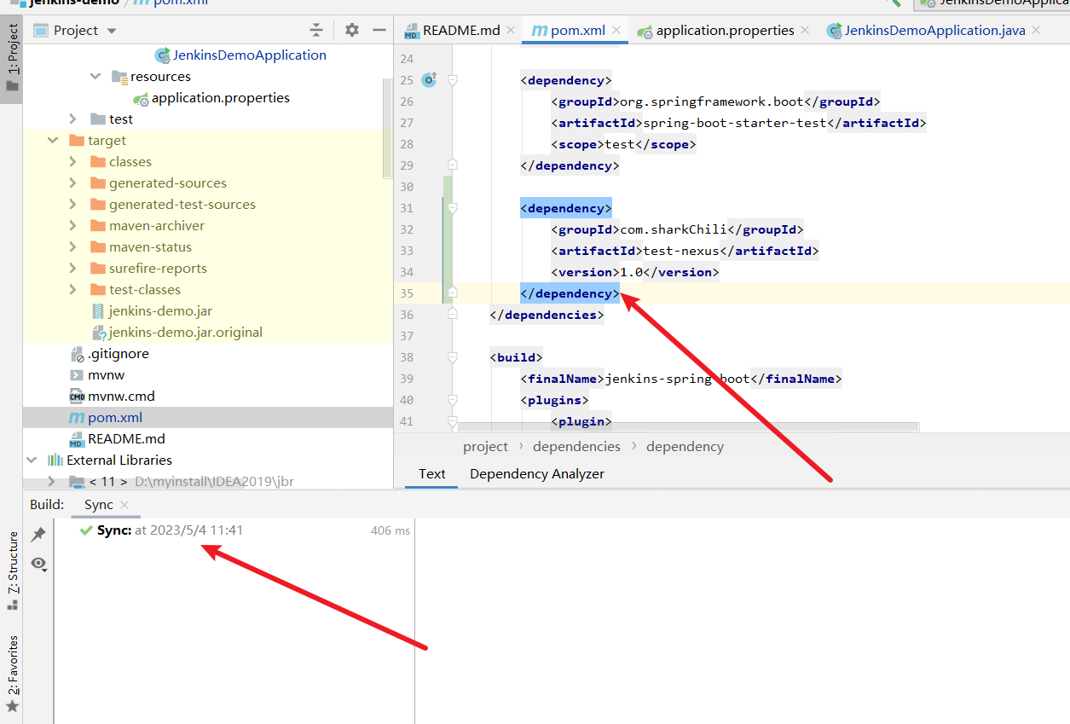Screen dimensions: 1070x724
Task: Fold the dependency block at line 31
Action: point(453,208)
